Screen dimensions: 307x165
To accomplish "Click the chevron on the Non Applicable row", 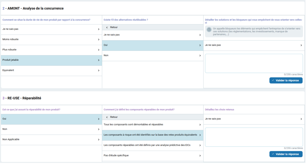I will tap(99, 140).
